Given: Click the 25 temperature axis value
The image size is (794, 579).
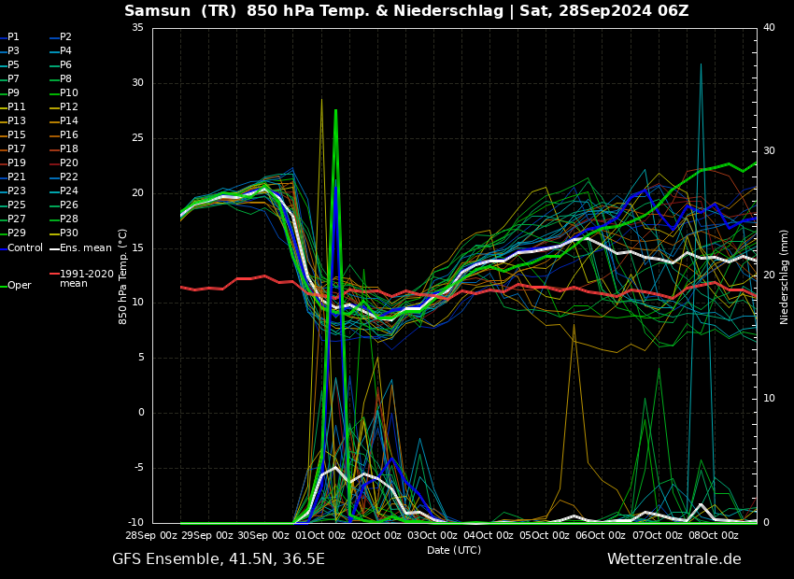Looking at the screenshot, I should pos(137,138).
